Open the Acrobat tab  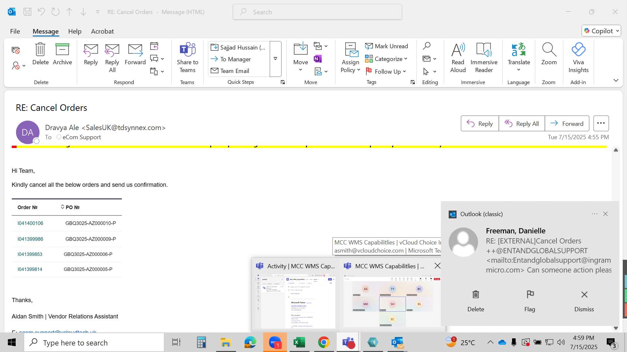[x=103, y=31]
